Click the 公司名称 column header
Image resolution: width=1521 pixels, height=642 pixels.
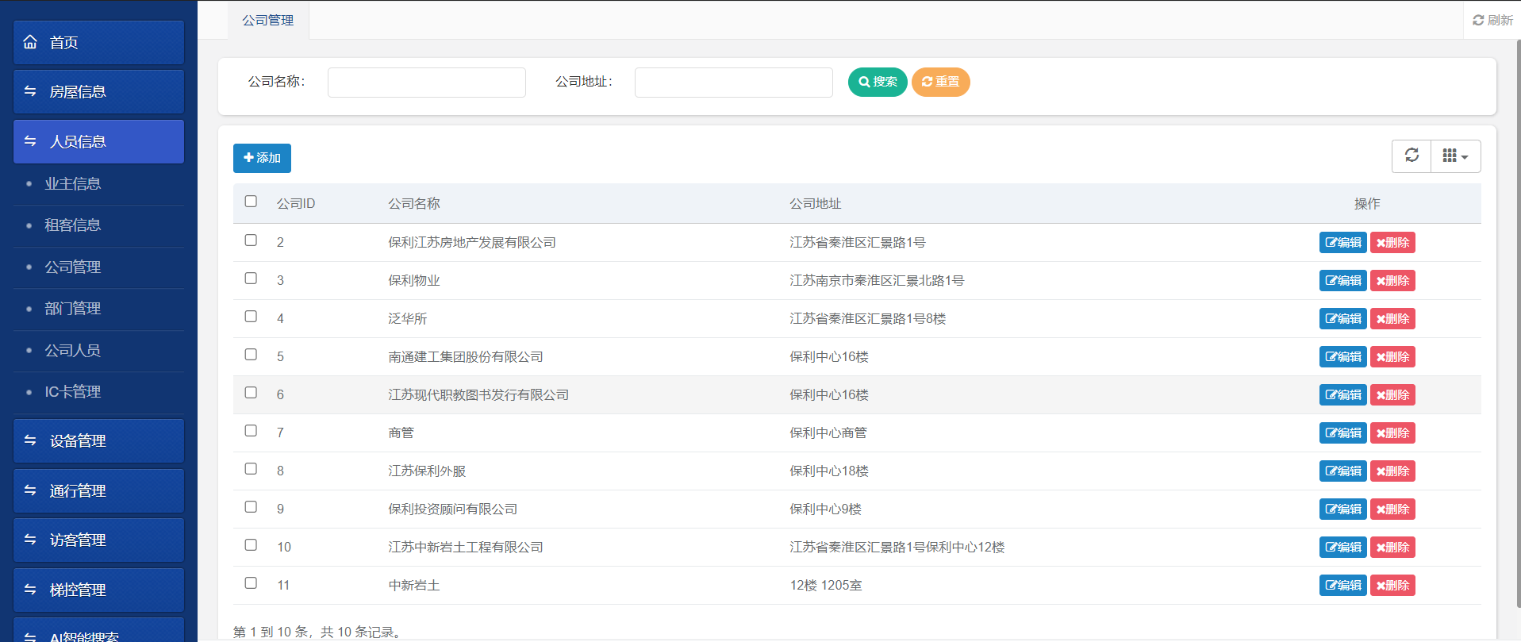(x=414, y=204)
